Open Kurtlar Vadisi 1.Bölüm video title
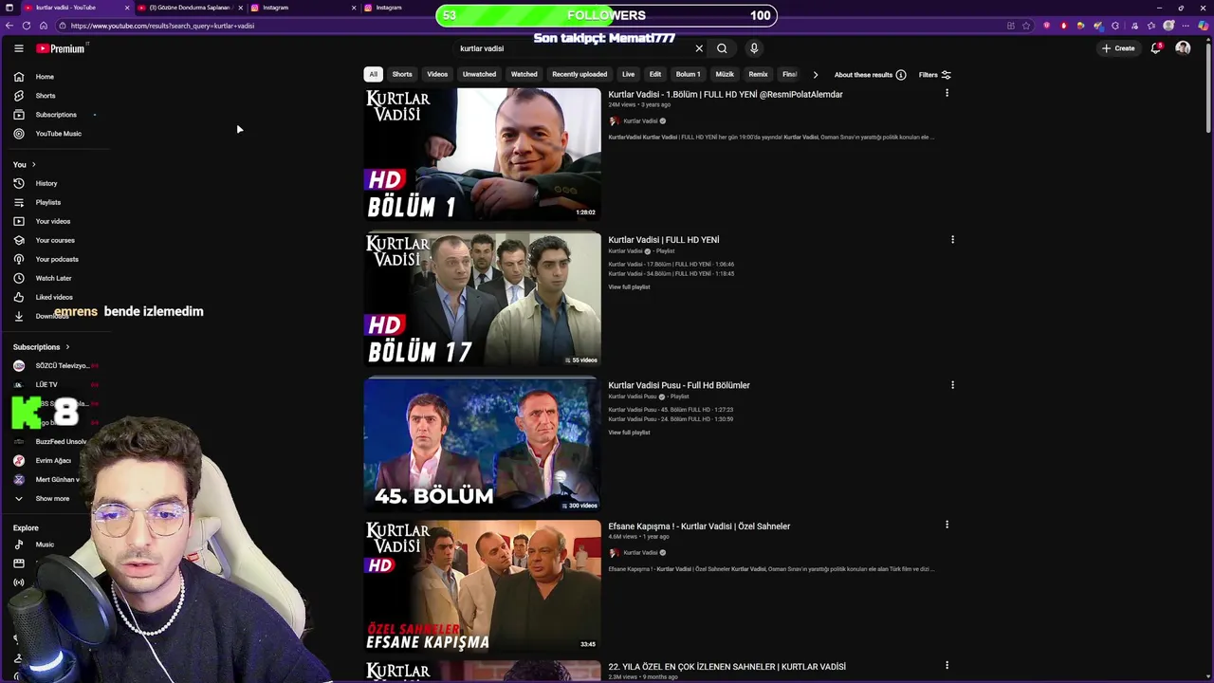This screenshot has width=1214, height=683. pos(726,95)
